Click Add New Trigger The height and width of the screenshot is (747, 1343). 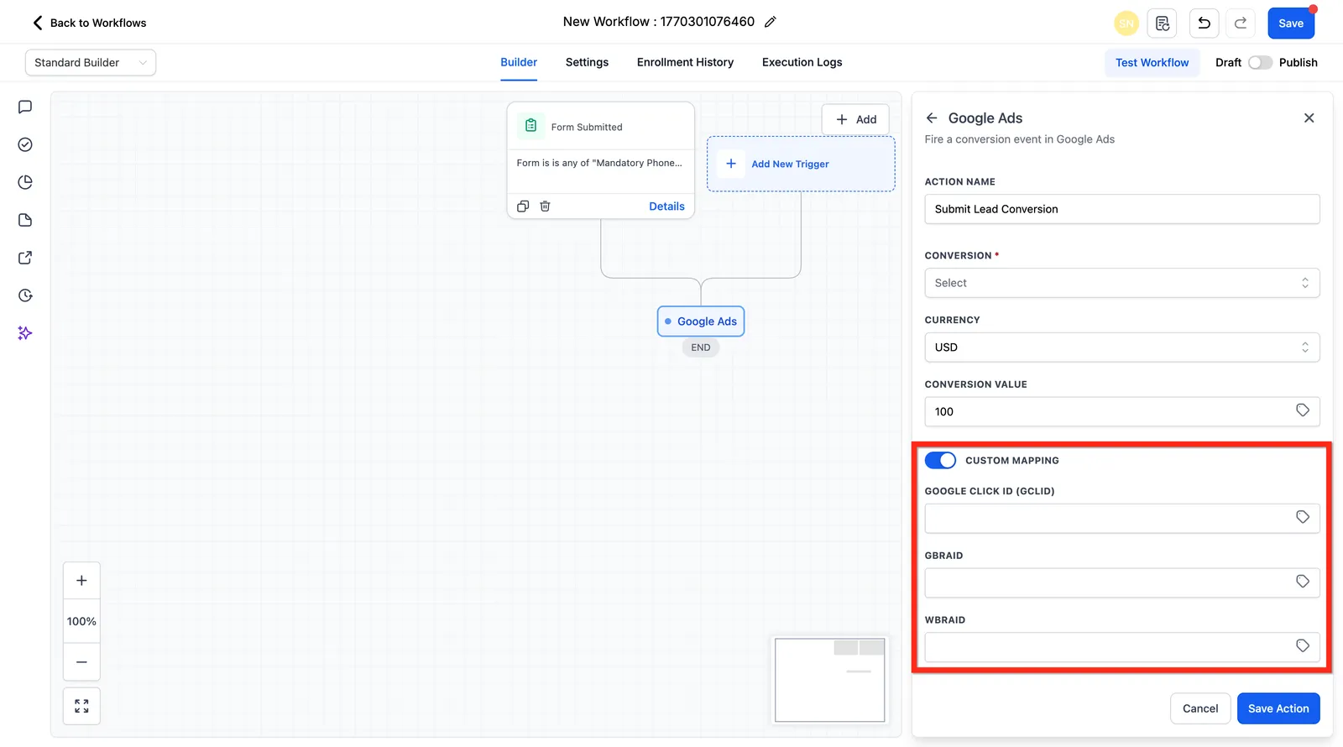[x=801, y=164]
